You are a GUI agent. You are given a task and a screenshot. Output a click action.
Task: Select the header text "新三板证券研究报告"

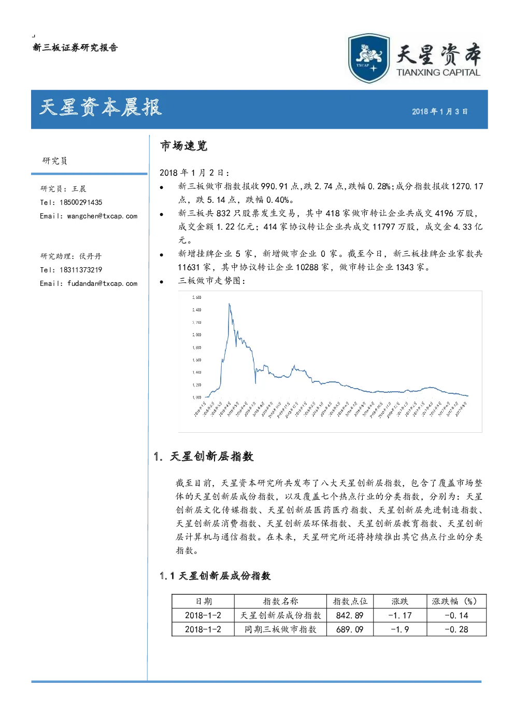[x=75, y=48]
